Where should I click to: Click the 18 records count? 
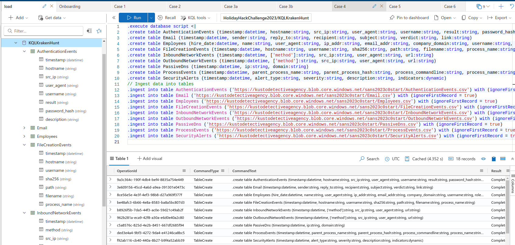(x=462, y=158)
